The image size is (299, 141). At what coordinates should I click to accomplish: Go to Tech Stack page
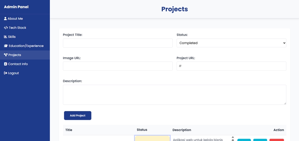[25, 28]
